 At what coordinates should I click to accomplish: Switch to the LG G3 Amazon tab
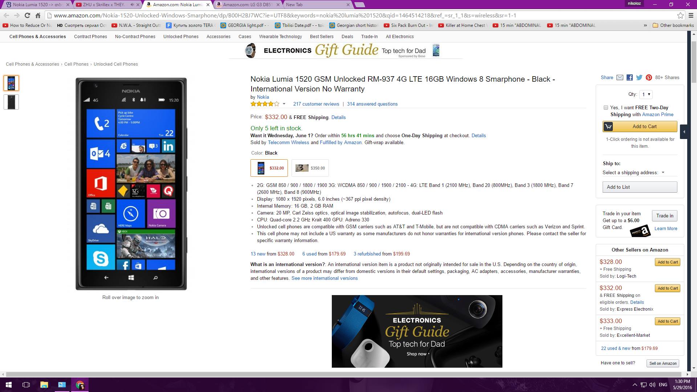248,5
